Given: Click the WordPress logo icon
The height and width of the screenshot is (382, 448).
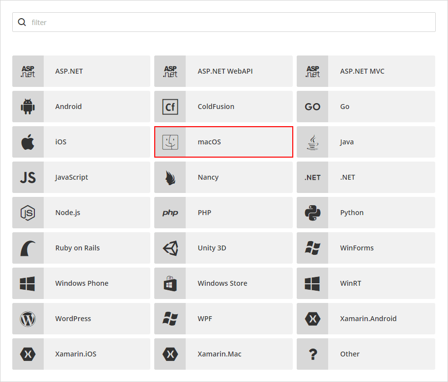Looking at the screenshot, I should tap(28, 319).
